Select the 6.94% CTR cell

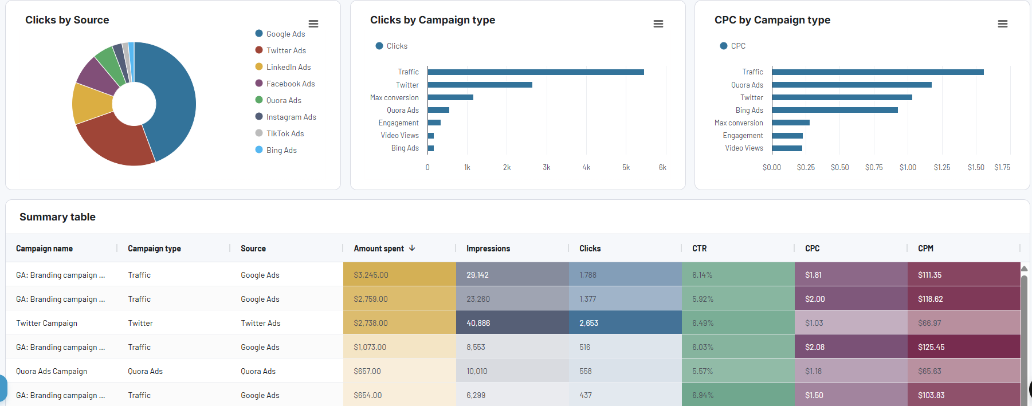point(738,395)
